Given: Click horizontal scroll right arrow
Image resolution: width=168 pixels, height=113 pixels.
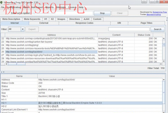Looking at the screenshot, I should coord(161,64).
